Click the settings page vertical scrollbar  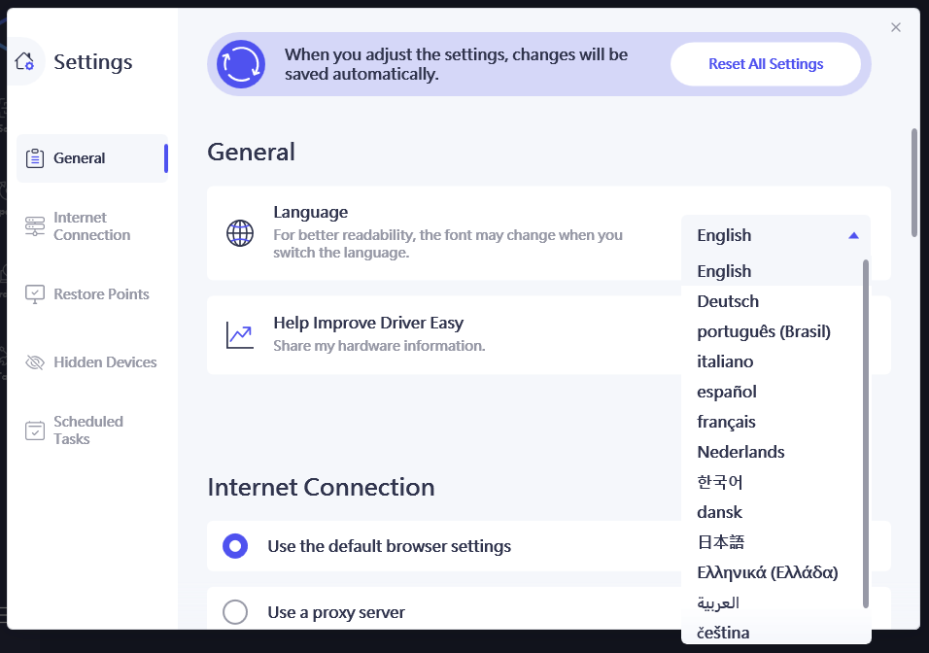point(913,183)
